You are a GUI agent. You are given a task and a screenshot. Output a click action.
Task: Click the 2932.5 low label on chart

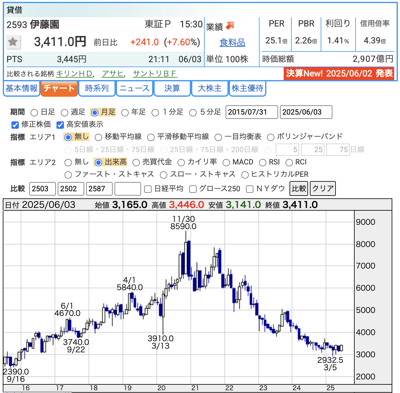pyautogui.click(x=330, y=360)
